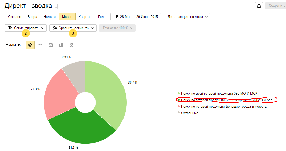This screenshot has width=286, height=151.
Task: Click the Визиты metric label
Action: tap(13, 45)
